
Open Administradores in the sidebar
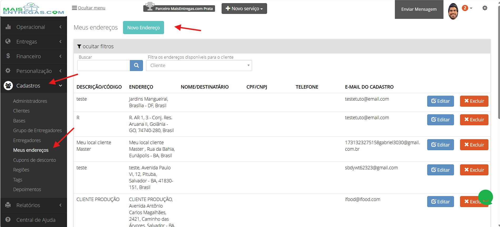coord(30,101)
